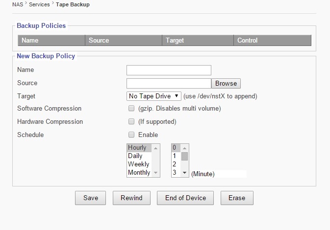Click the End of Device button

185,198
